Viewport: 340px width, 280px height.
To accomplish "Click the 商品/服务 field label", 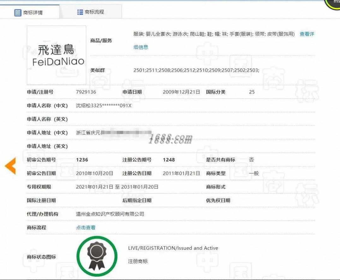I will (x=101, y=40).
